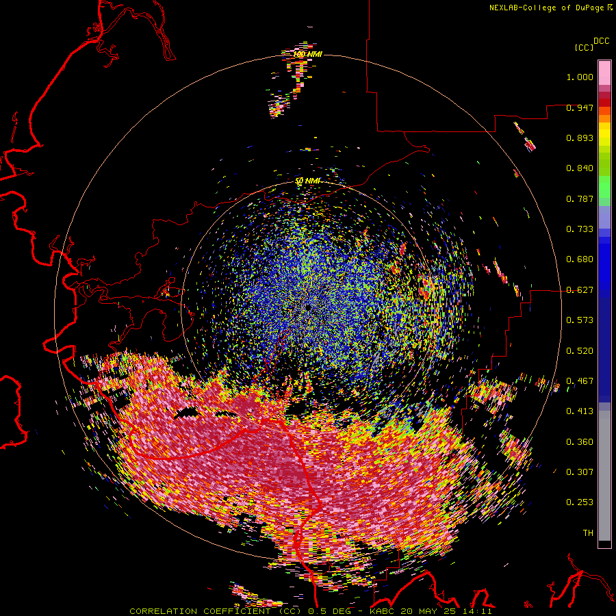Click the 0.467 scale value
This screenshot has width=616, height=616.
pyautogui.click(x=580, y=381)
